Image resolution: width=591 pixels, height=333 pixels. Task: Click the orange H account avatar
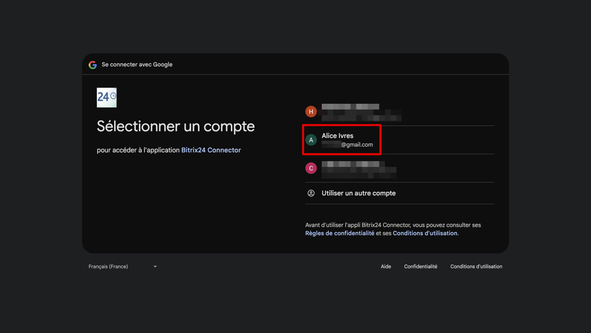pos(311,112)
